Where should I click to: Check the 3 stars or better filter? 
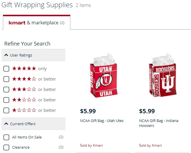pos(6,90)
